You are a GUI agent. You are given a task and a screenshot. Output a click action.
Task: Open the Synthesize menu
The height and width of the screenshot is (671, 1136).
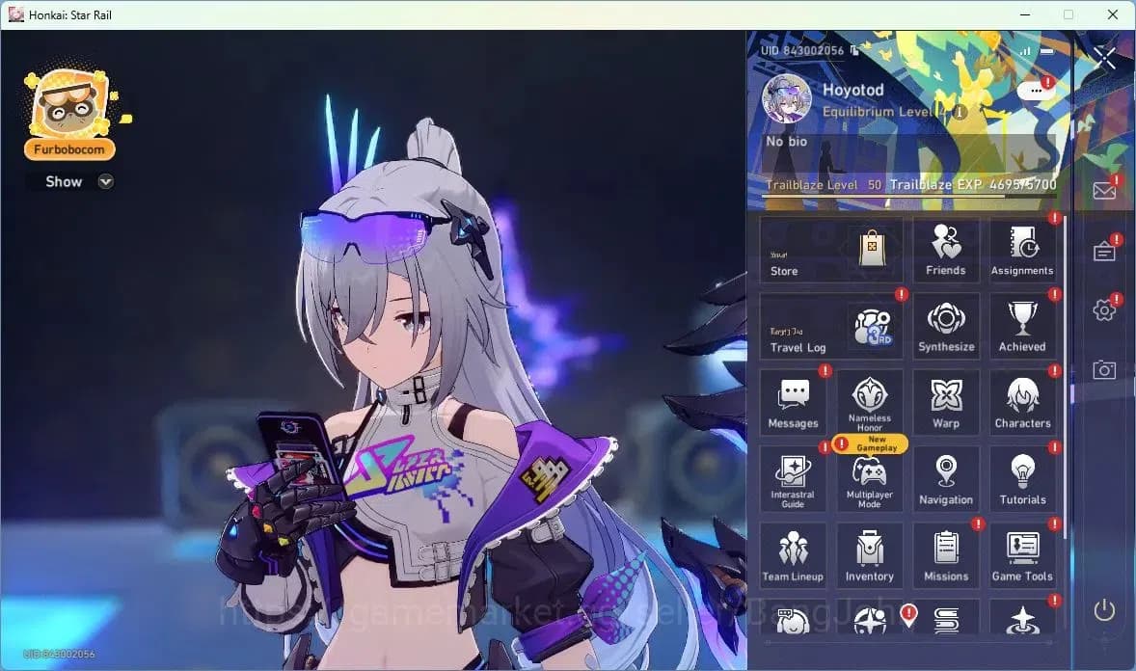[x=945, y=327]
